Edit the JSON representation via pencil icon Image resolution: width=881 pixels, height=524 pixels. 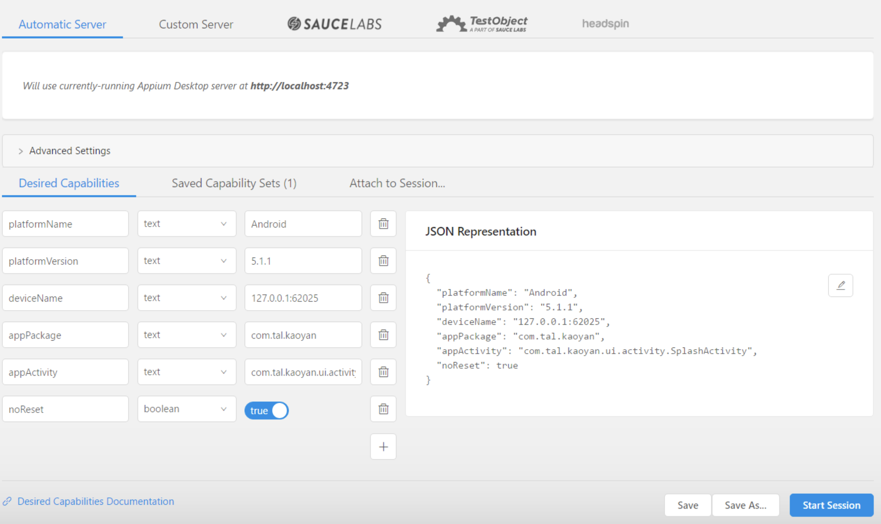[x=840, y=285]
